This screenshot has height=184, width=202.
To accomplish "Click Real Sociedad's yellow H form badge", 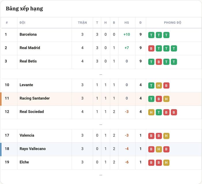I will coord(151,112).
